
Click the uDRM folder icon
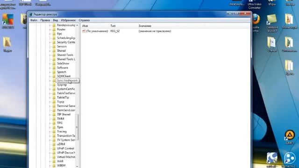tap(54, 144)
